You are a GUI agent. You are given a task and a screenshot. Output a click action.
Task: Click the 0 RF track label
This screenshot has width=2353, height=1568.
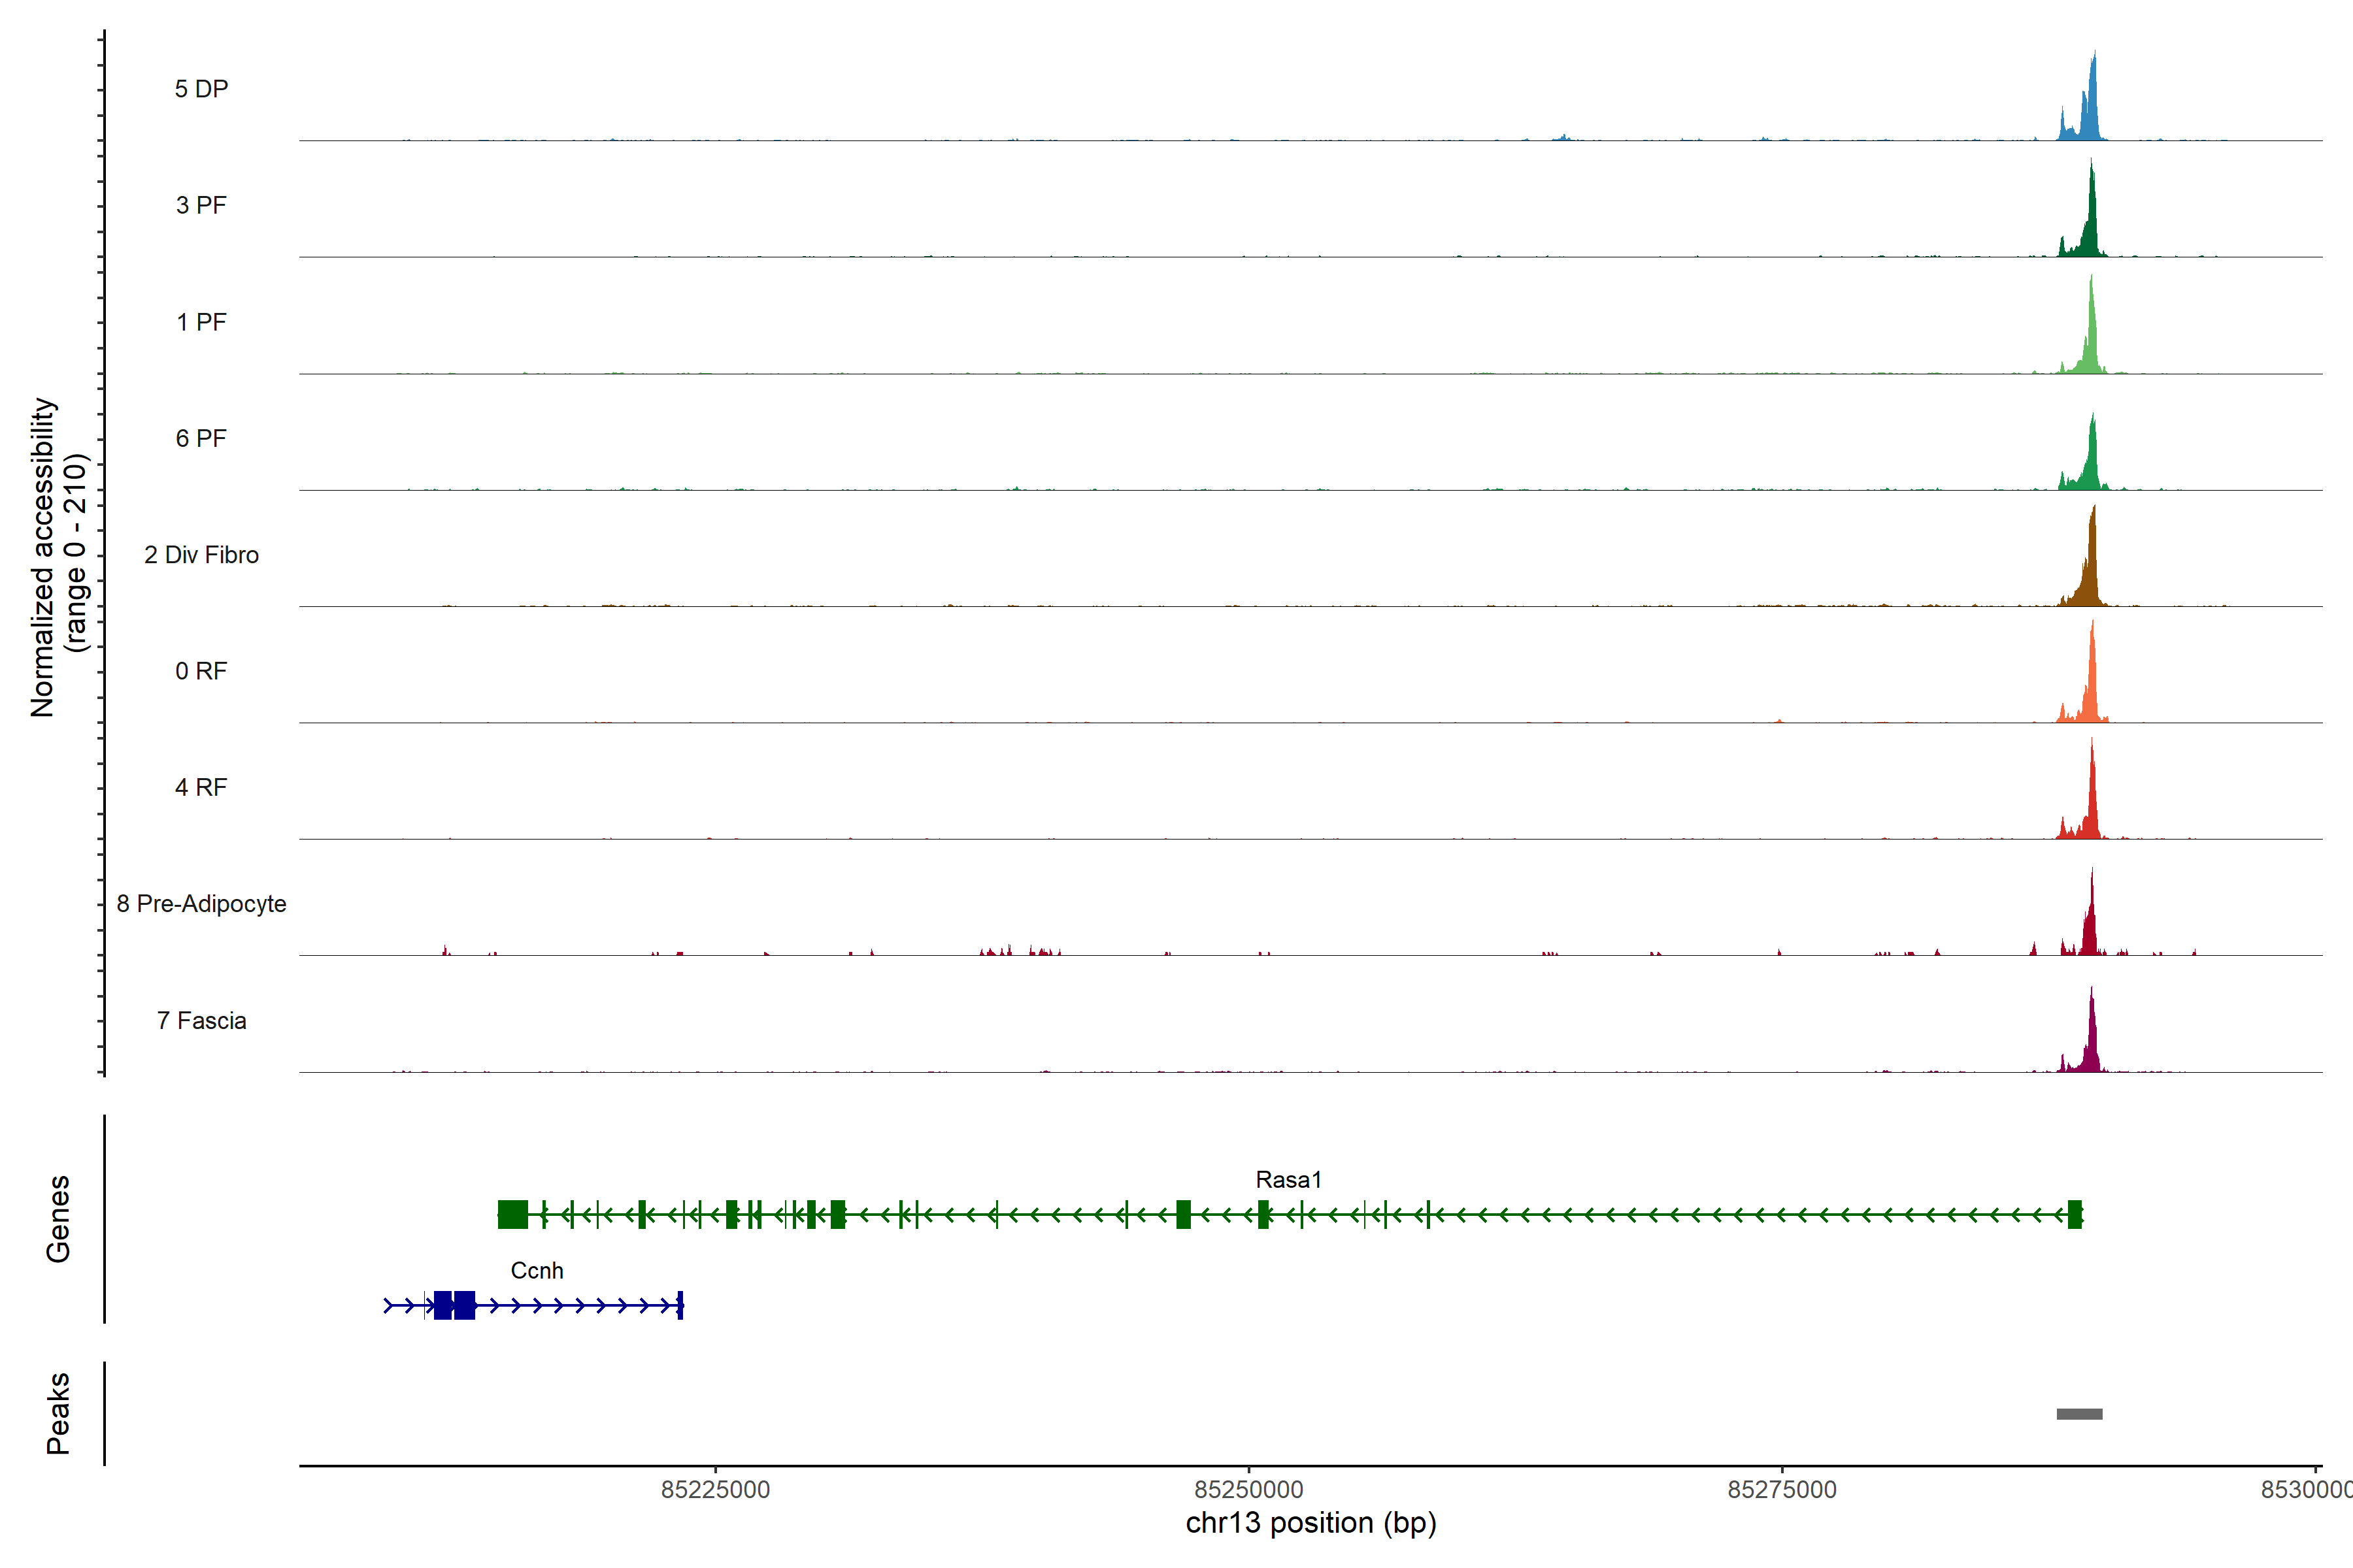(201, 671)
